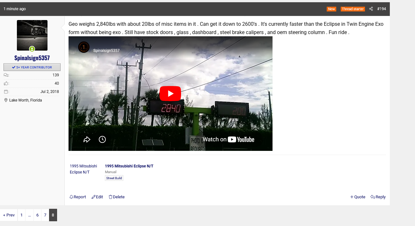Select current page 8
Viewport: 415px width, 226px height.
click(x=53, y=215)
